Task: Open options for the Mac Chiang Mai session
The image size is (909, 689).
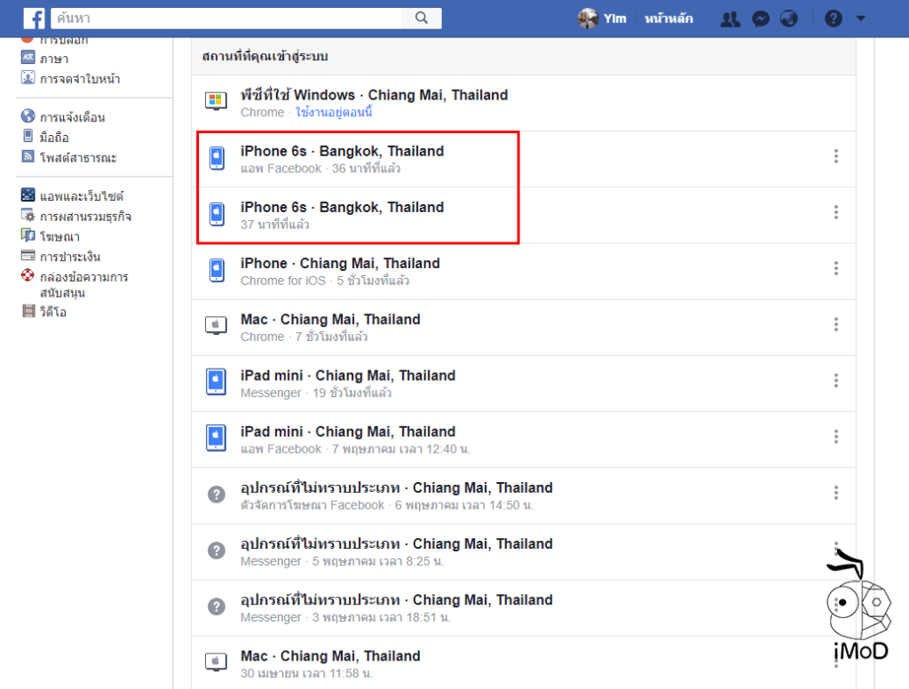Action: coord(835,325)
